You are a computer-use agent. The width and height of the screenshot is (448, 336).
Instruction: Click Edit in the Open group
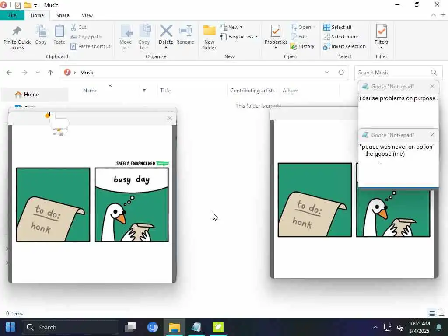299,37
